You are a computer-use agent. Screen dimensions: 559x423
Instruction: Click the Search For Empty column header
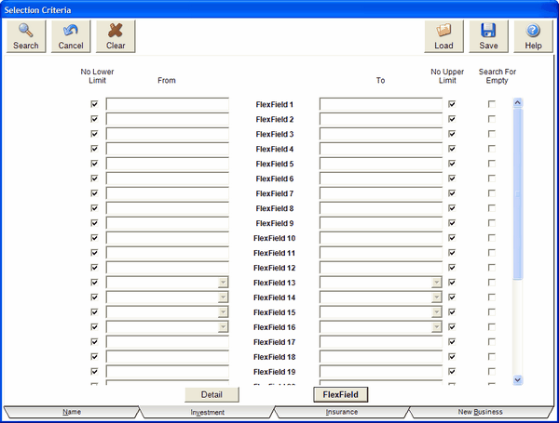[x=498, y=76]
